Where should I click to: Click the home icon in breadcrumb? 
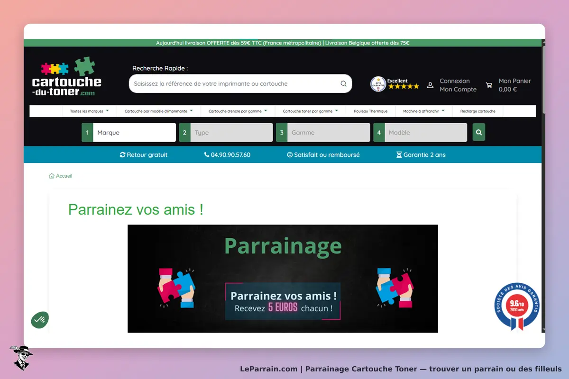[52, 176]
